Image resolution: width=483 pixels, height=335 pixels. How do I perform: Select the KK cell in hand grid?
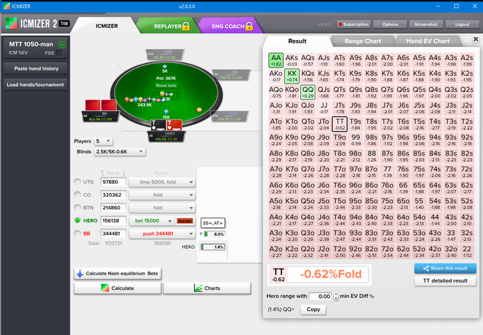pos(292,76)
